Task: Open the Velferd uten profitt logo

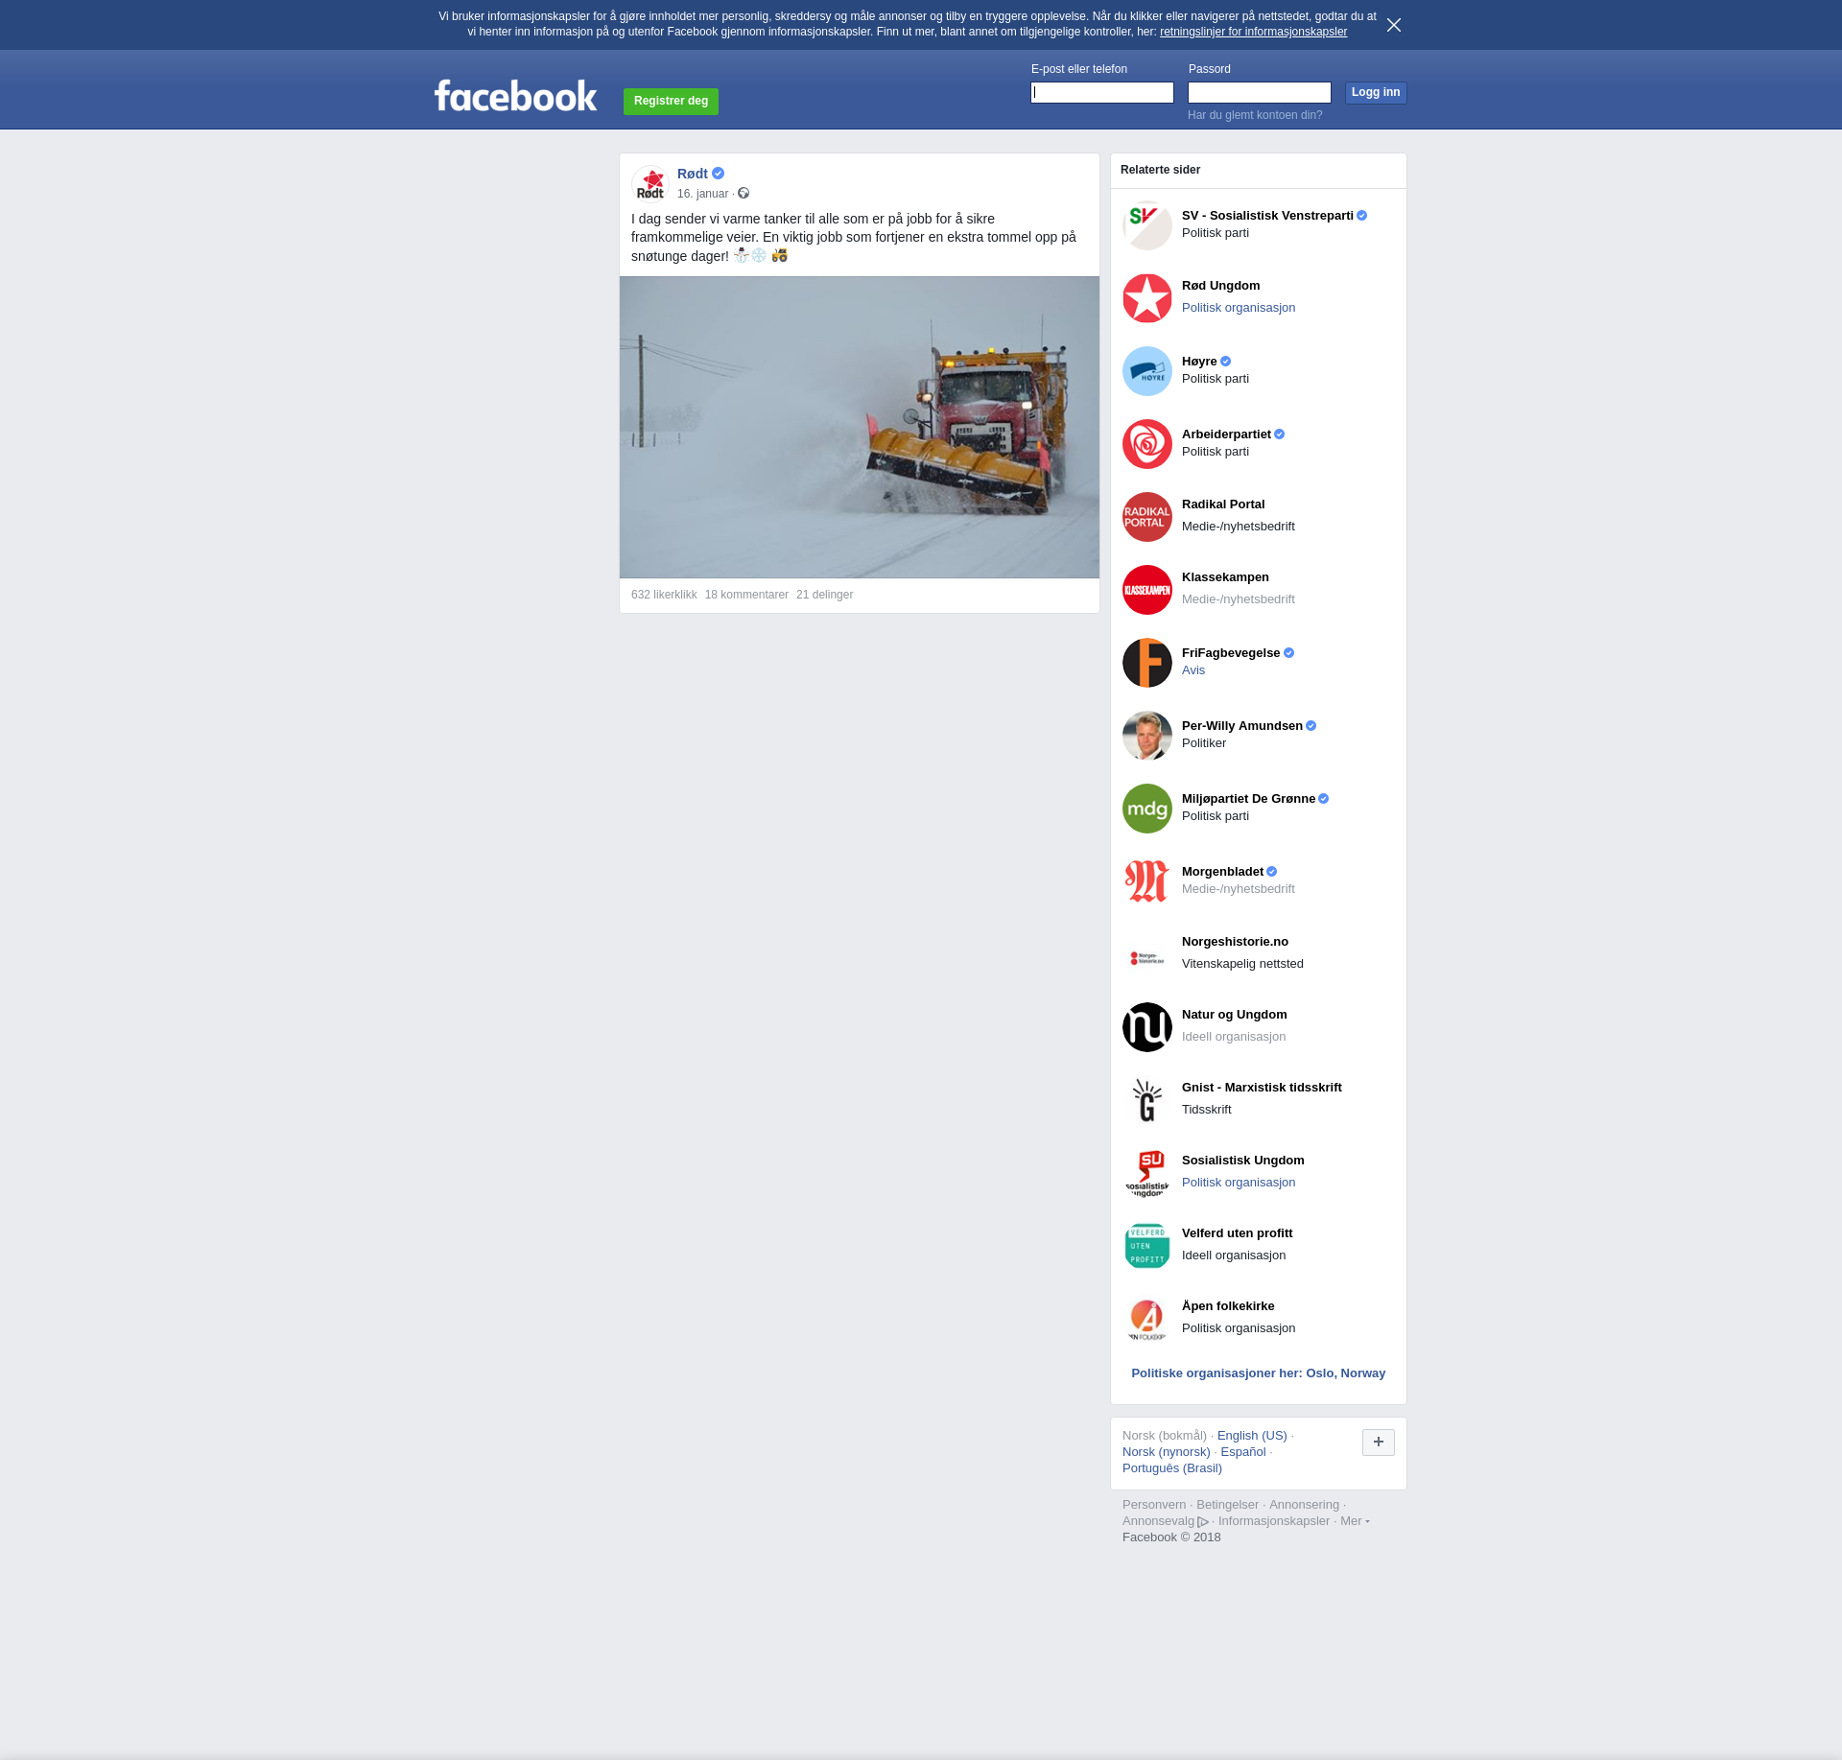Action: pyautogui.click(x=1147, y=1246)
